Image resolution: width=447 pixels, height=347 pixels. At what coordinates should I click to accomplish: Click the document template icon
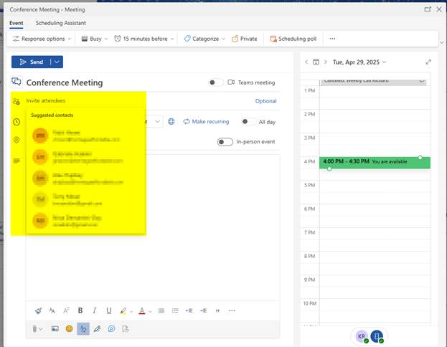click(x=126, y=329)
